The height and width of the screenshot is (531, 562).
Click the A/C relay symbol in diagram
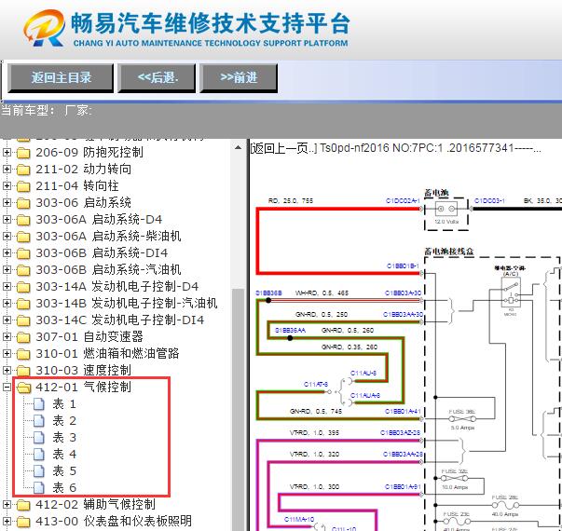pos(511,292)
